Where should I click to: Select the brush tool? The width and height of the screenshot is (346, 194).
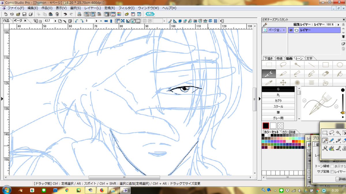click(297, 74)
